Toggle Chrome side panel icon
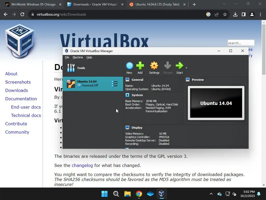This screenshot has height=200, width=266. [x=243, y=15]
